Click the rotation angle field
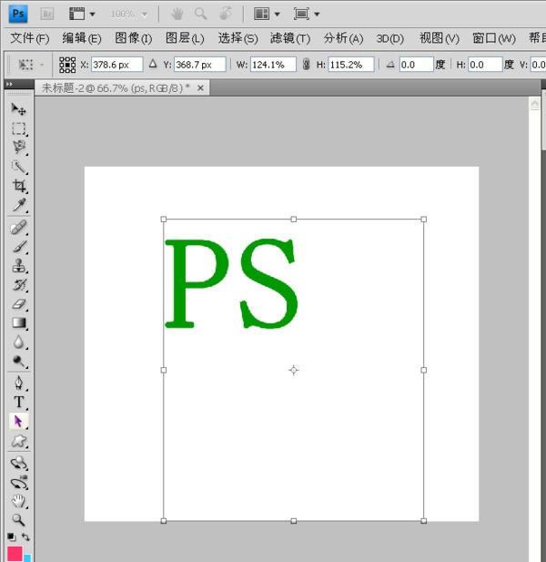Screen dimensions: 546x562 416,65
